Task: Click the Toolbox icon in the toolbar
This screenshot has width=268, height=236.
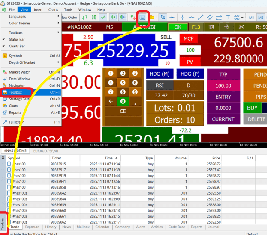Action: pyautogui.click(x=142, y=17)
